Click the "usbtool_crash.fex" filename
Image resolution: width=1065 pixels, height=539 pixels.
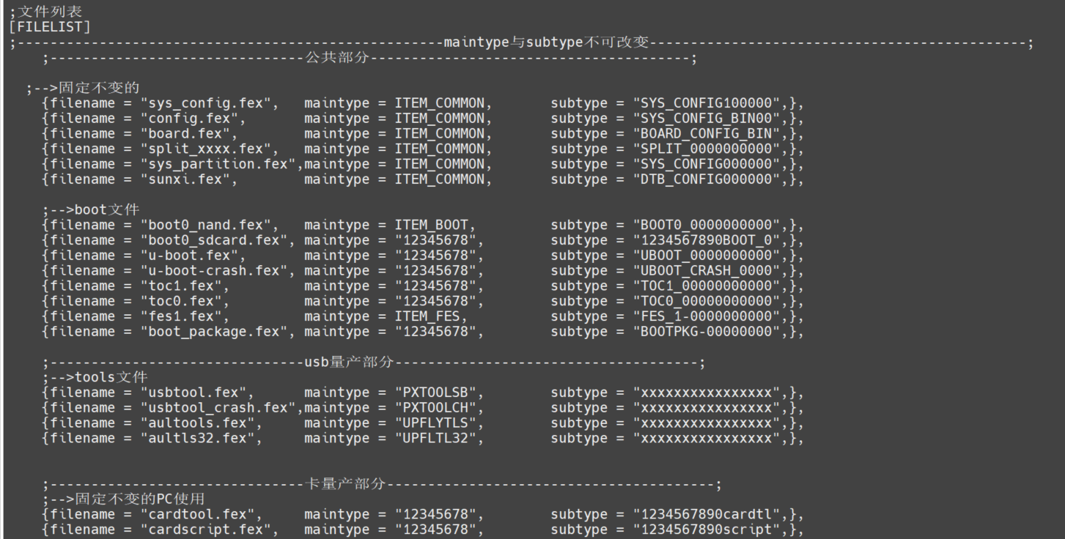(218, 408)
